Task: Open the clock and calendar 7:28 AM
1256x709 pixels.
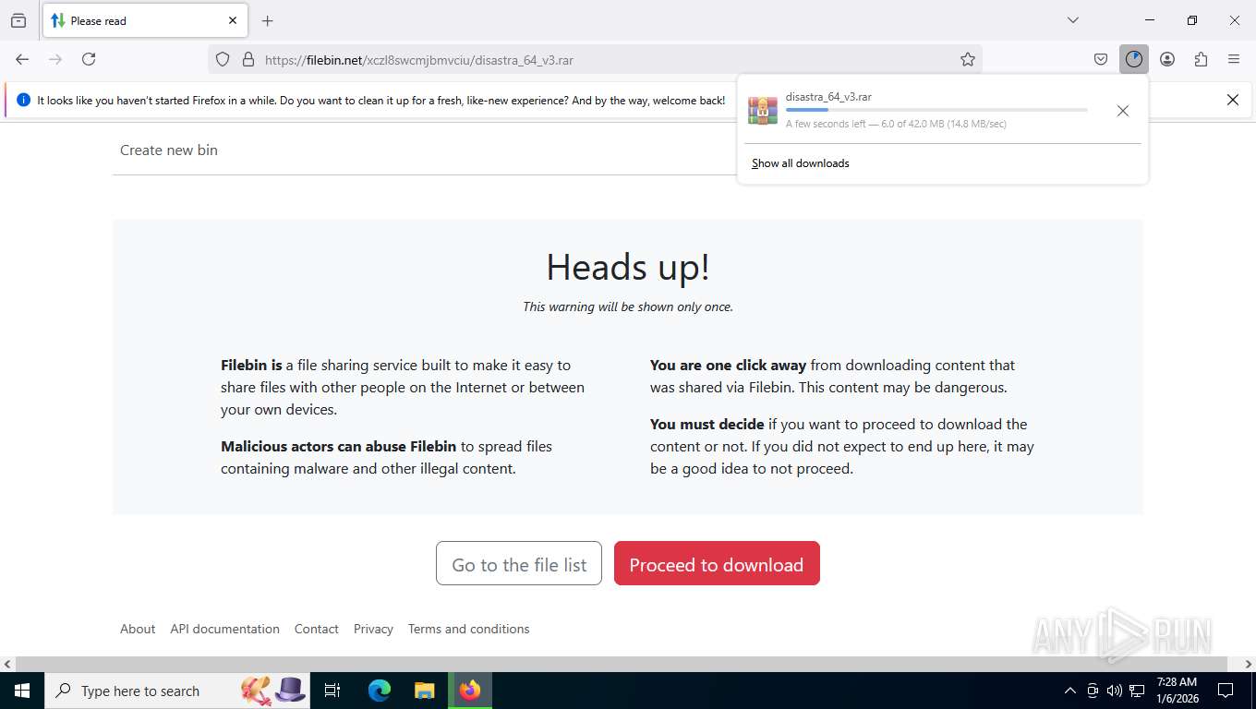Action: (x=1177, y=691)
